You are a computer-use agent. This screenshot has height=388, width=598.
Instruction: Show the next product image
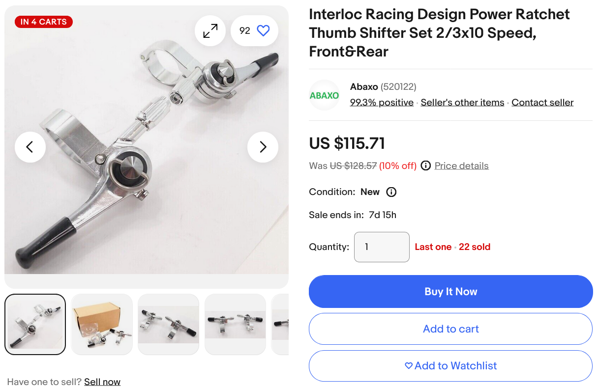tap(263, 147)
